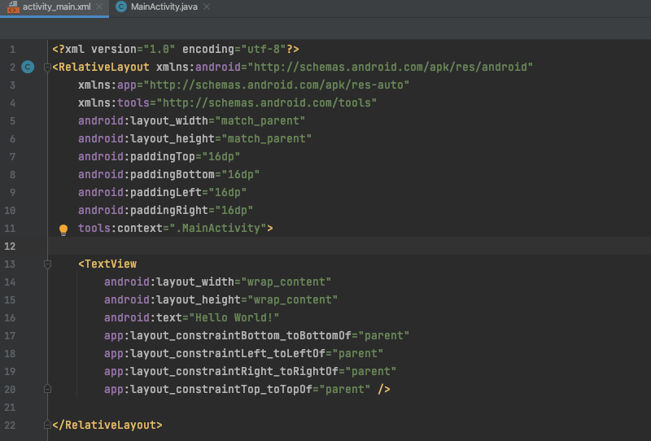Collapse the RelativeLayout opening tag fold
Screen dimensions: 651x441
(47, 67)
